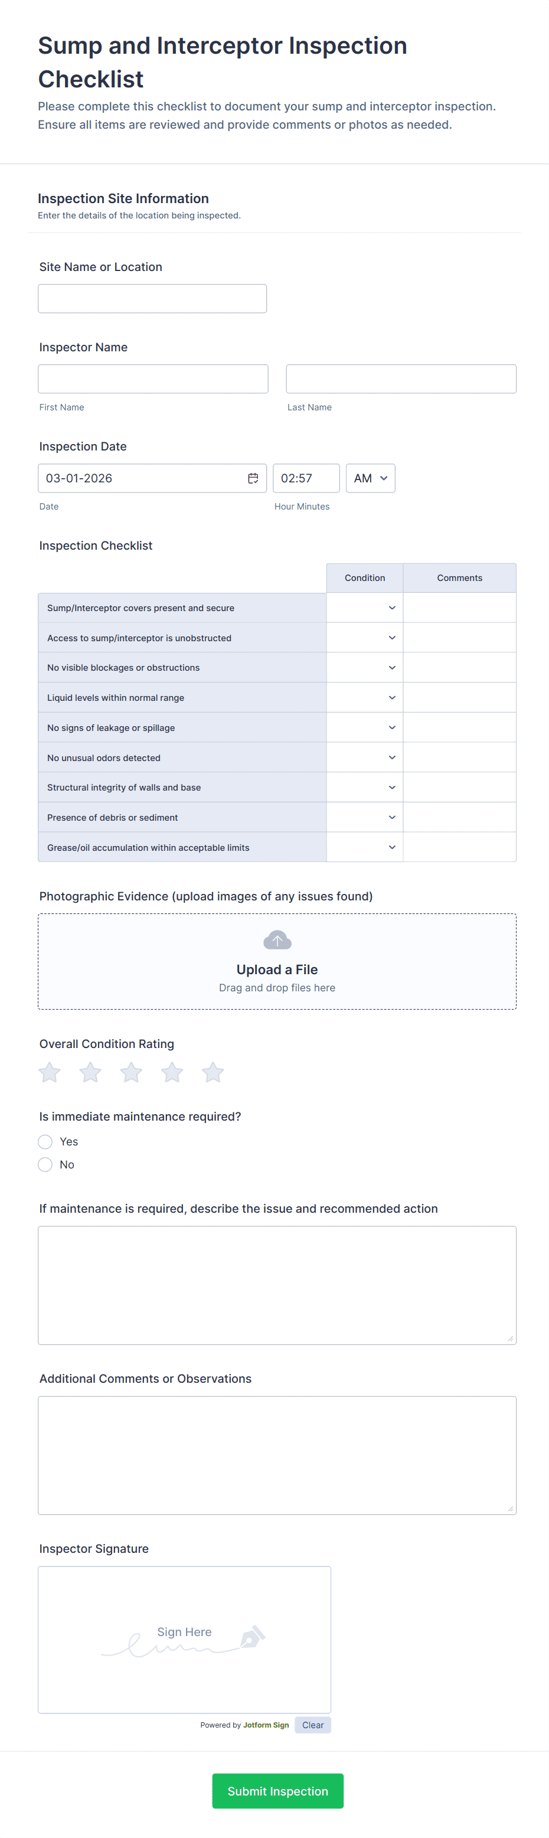Focus the Site Name or Location field
Screen dimensions: 549x1838
(x=152, y=299)
